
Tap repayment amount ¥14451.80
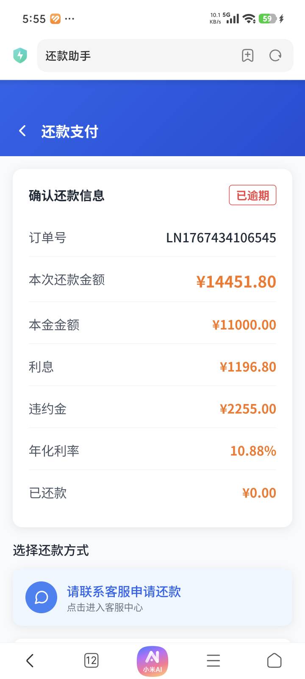(x=236, y=282)
